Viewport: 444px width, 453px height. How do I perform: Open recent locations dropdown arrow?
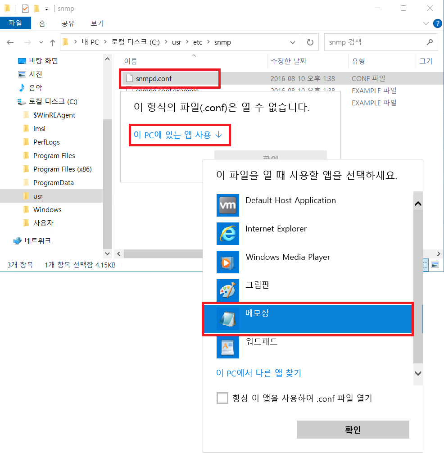pos(41,42)
